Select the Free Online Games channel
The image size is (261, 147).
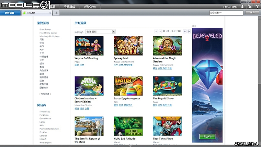(48, 33)
